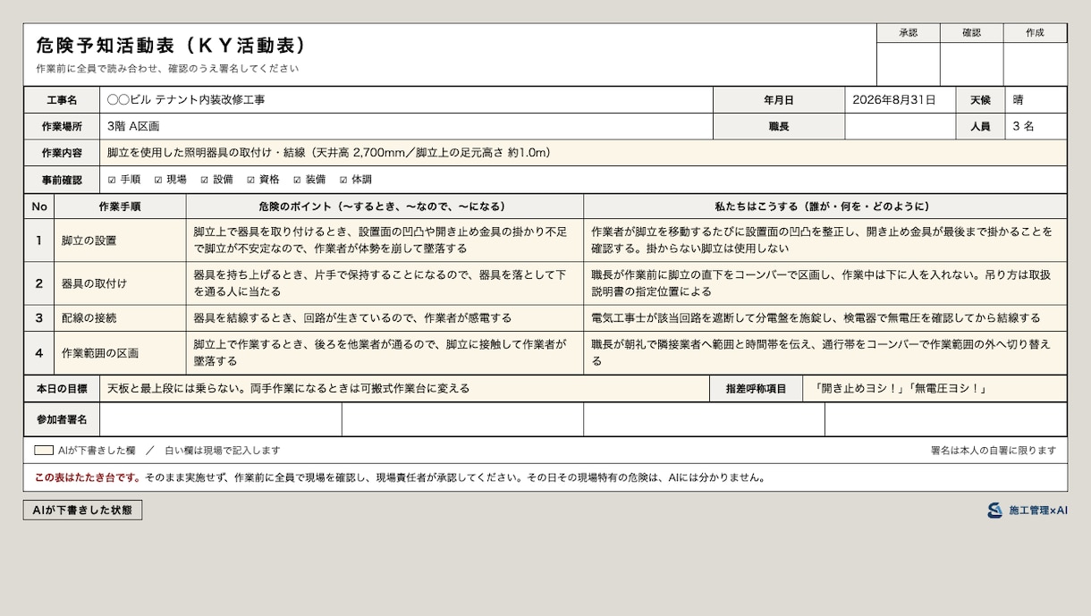
Task: Click the risk text about 作業者が感電する
Action: 352,318
